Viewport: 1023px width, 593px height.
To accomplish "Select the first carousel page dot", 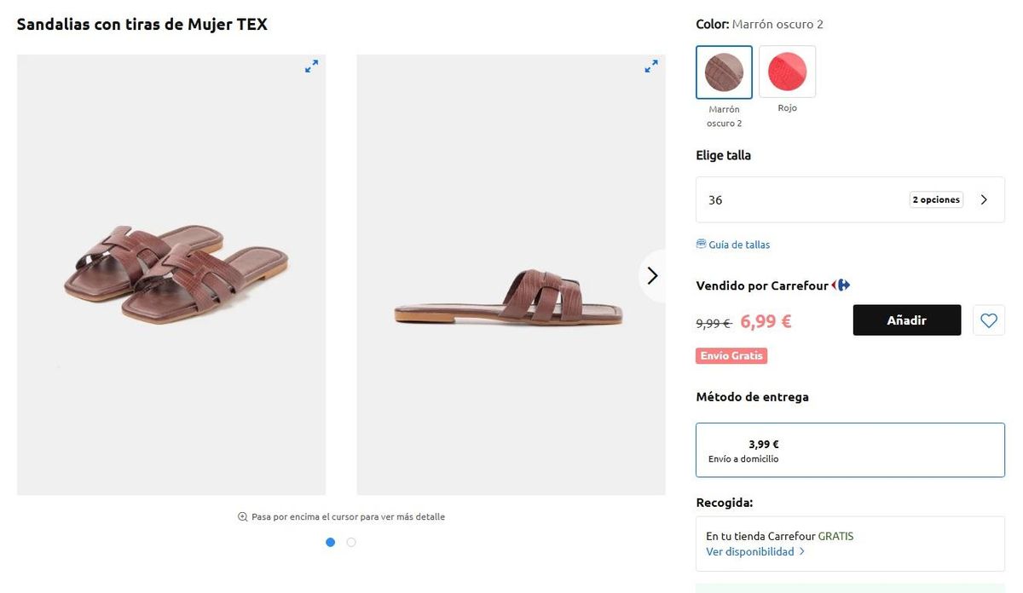I will point(331,542).
